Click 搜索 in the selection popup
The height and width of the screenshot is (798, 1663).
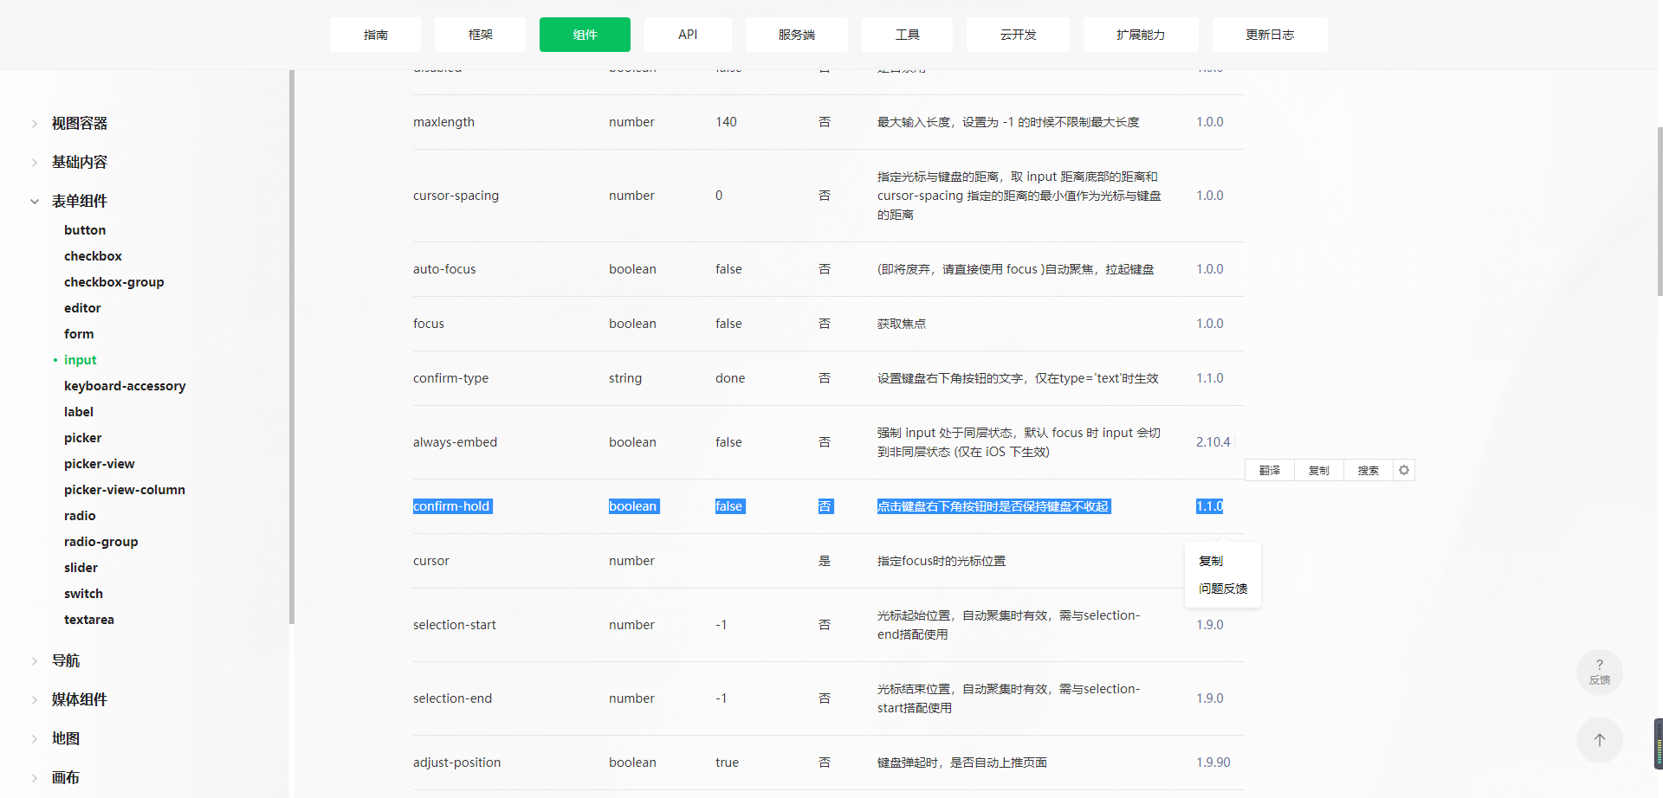click(1368, 470)
